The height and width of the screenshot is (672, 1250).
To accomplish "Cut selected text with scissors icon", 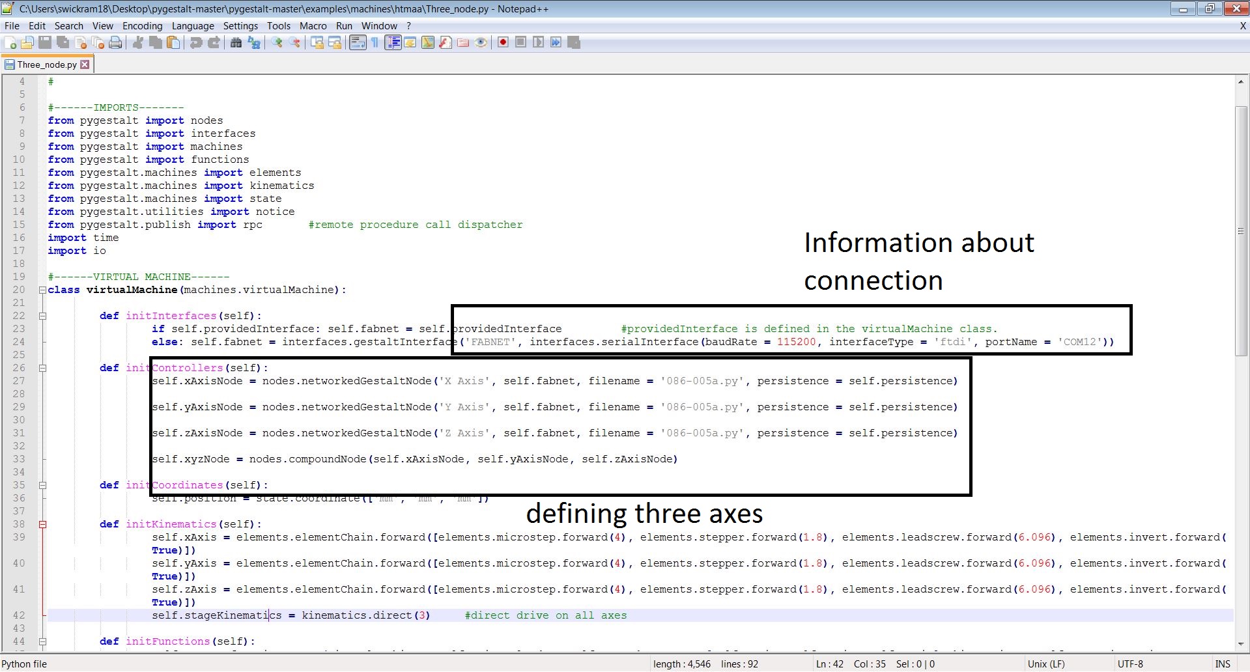I will click(137, 42).
